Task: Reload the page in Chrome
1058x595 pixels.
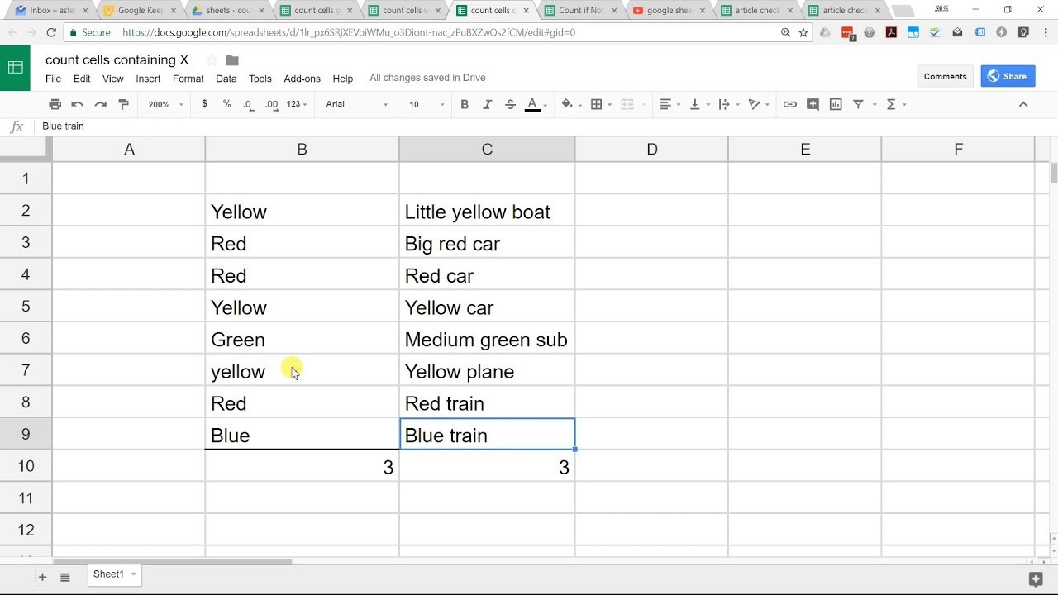Action: click(51, 32)
